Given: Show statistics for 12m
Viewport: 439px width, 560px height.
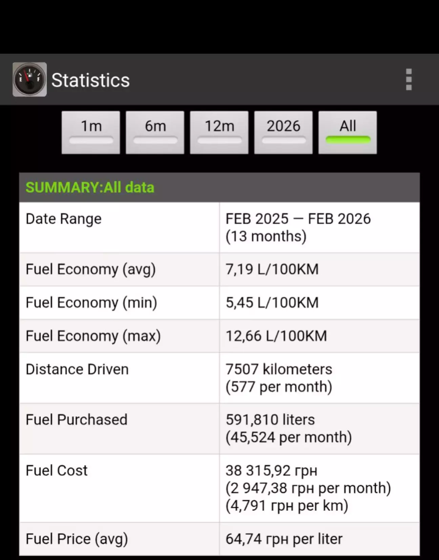Looking at the screenshot, I should (x=219, y=132).
